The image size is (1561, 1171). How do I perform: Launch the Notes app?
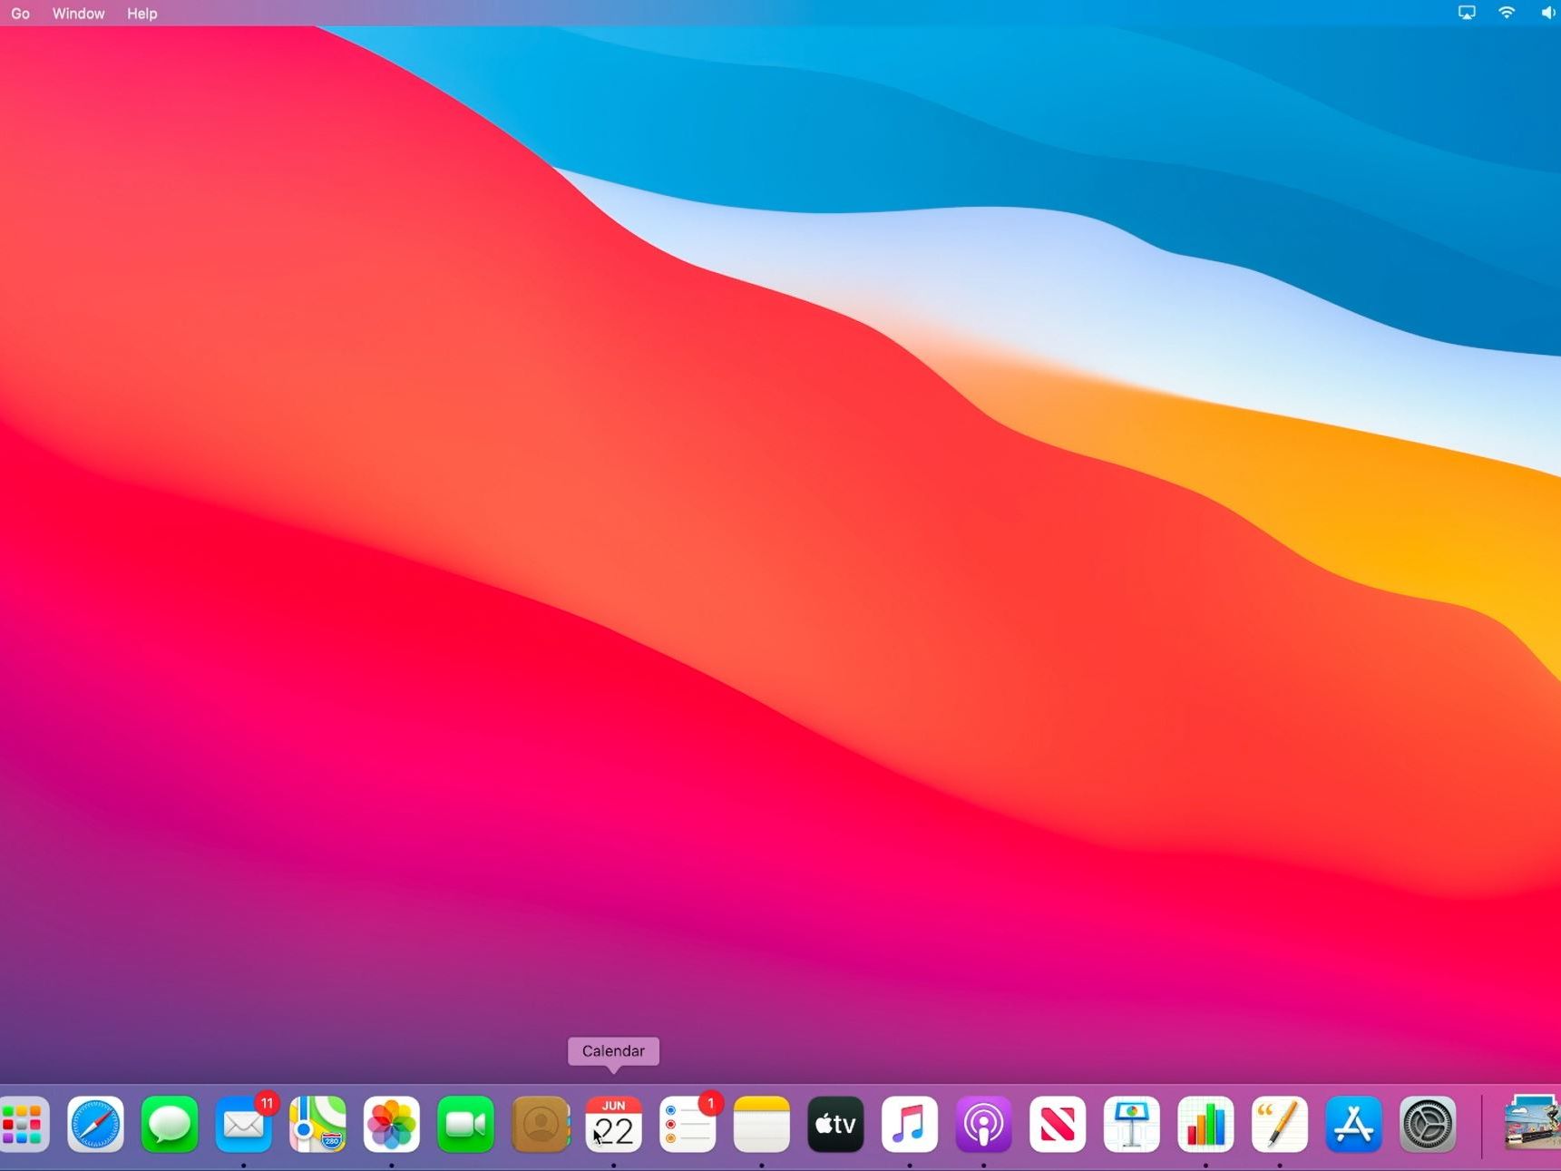point(762,1125)
